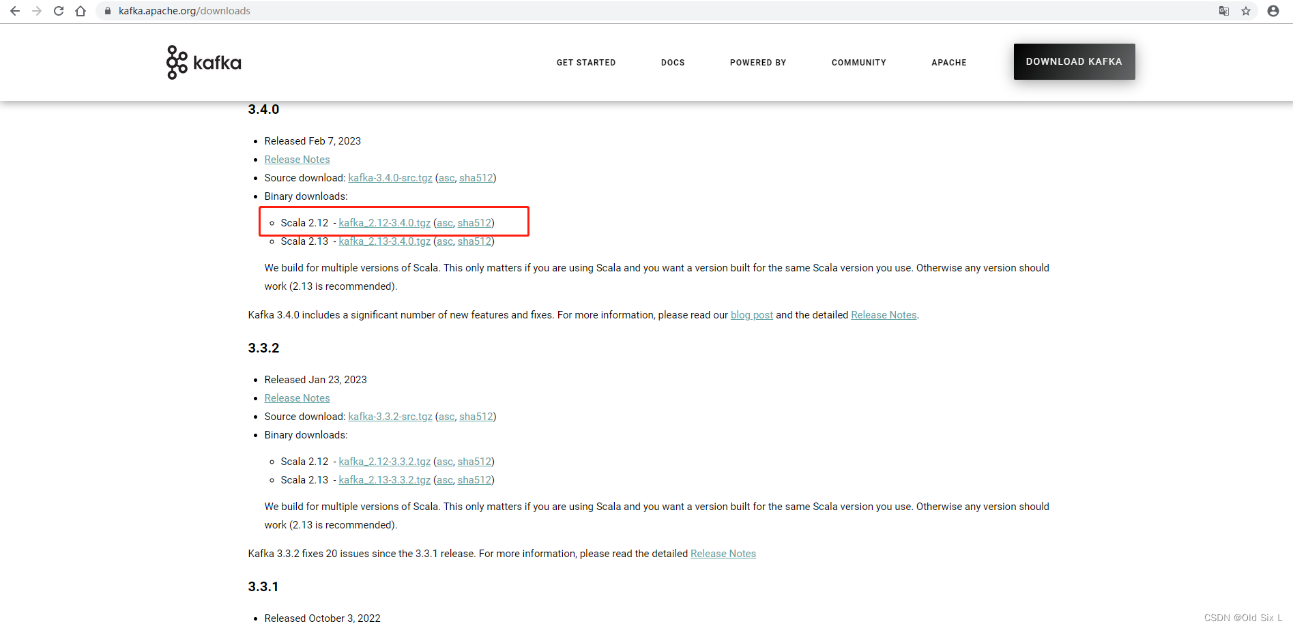Open sha512 for the 3.4.0 source download
This screenshot has width=1293, height=628.
click(476, 178)
